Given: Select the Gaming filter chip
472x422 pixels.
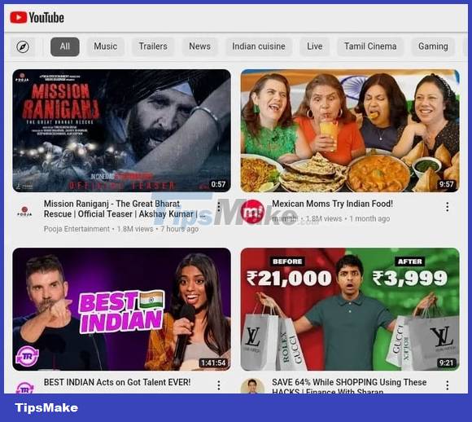Looking at the screenshot, I should 433,46.
